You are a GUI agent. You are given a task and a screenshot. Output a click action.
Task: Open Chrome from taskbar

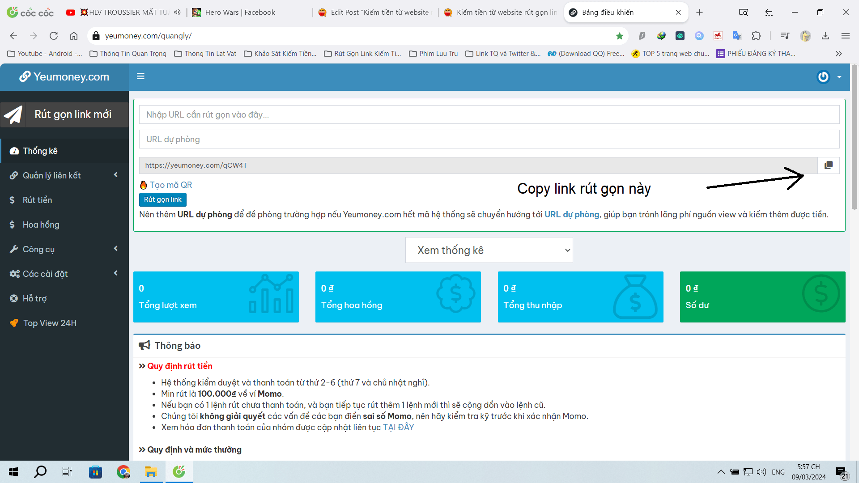(x=123, y=472)
